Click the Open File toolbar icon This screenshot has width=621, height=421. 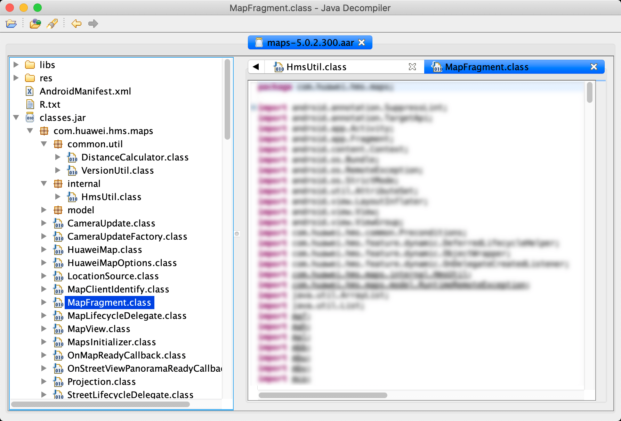pyautogui.click(x=11, y=24)
